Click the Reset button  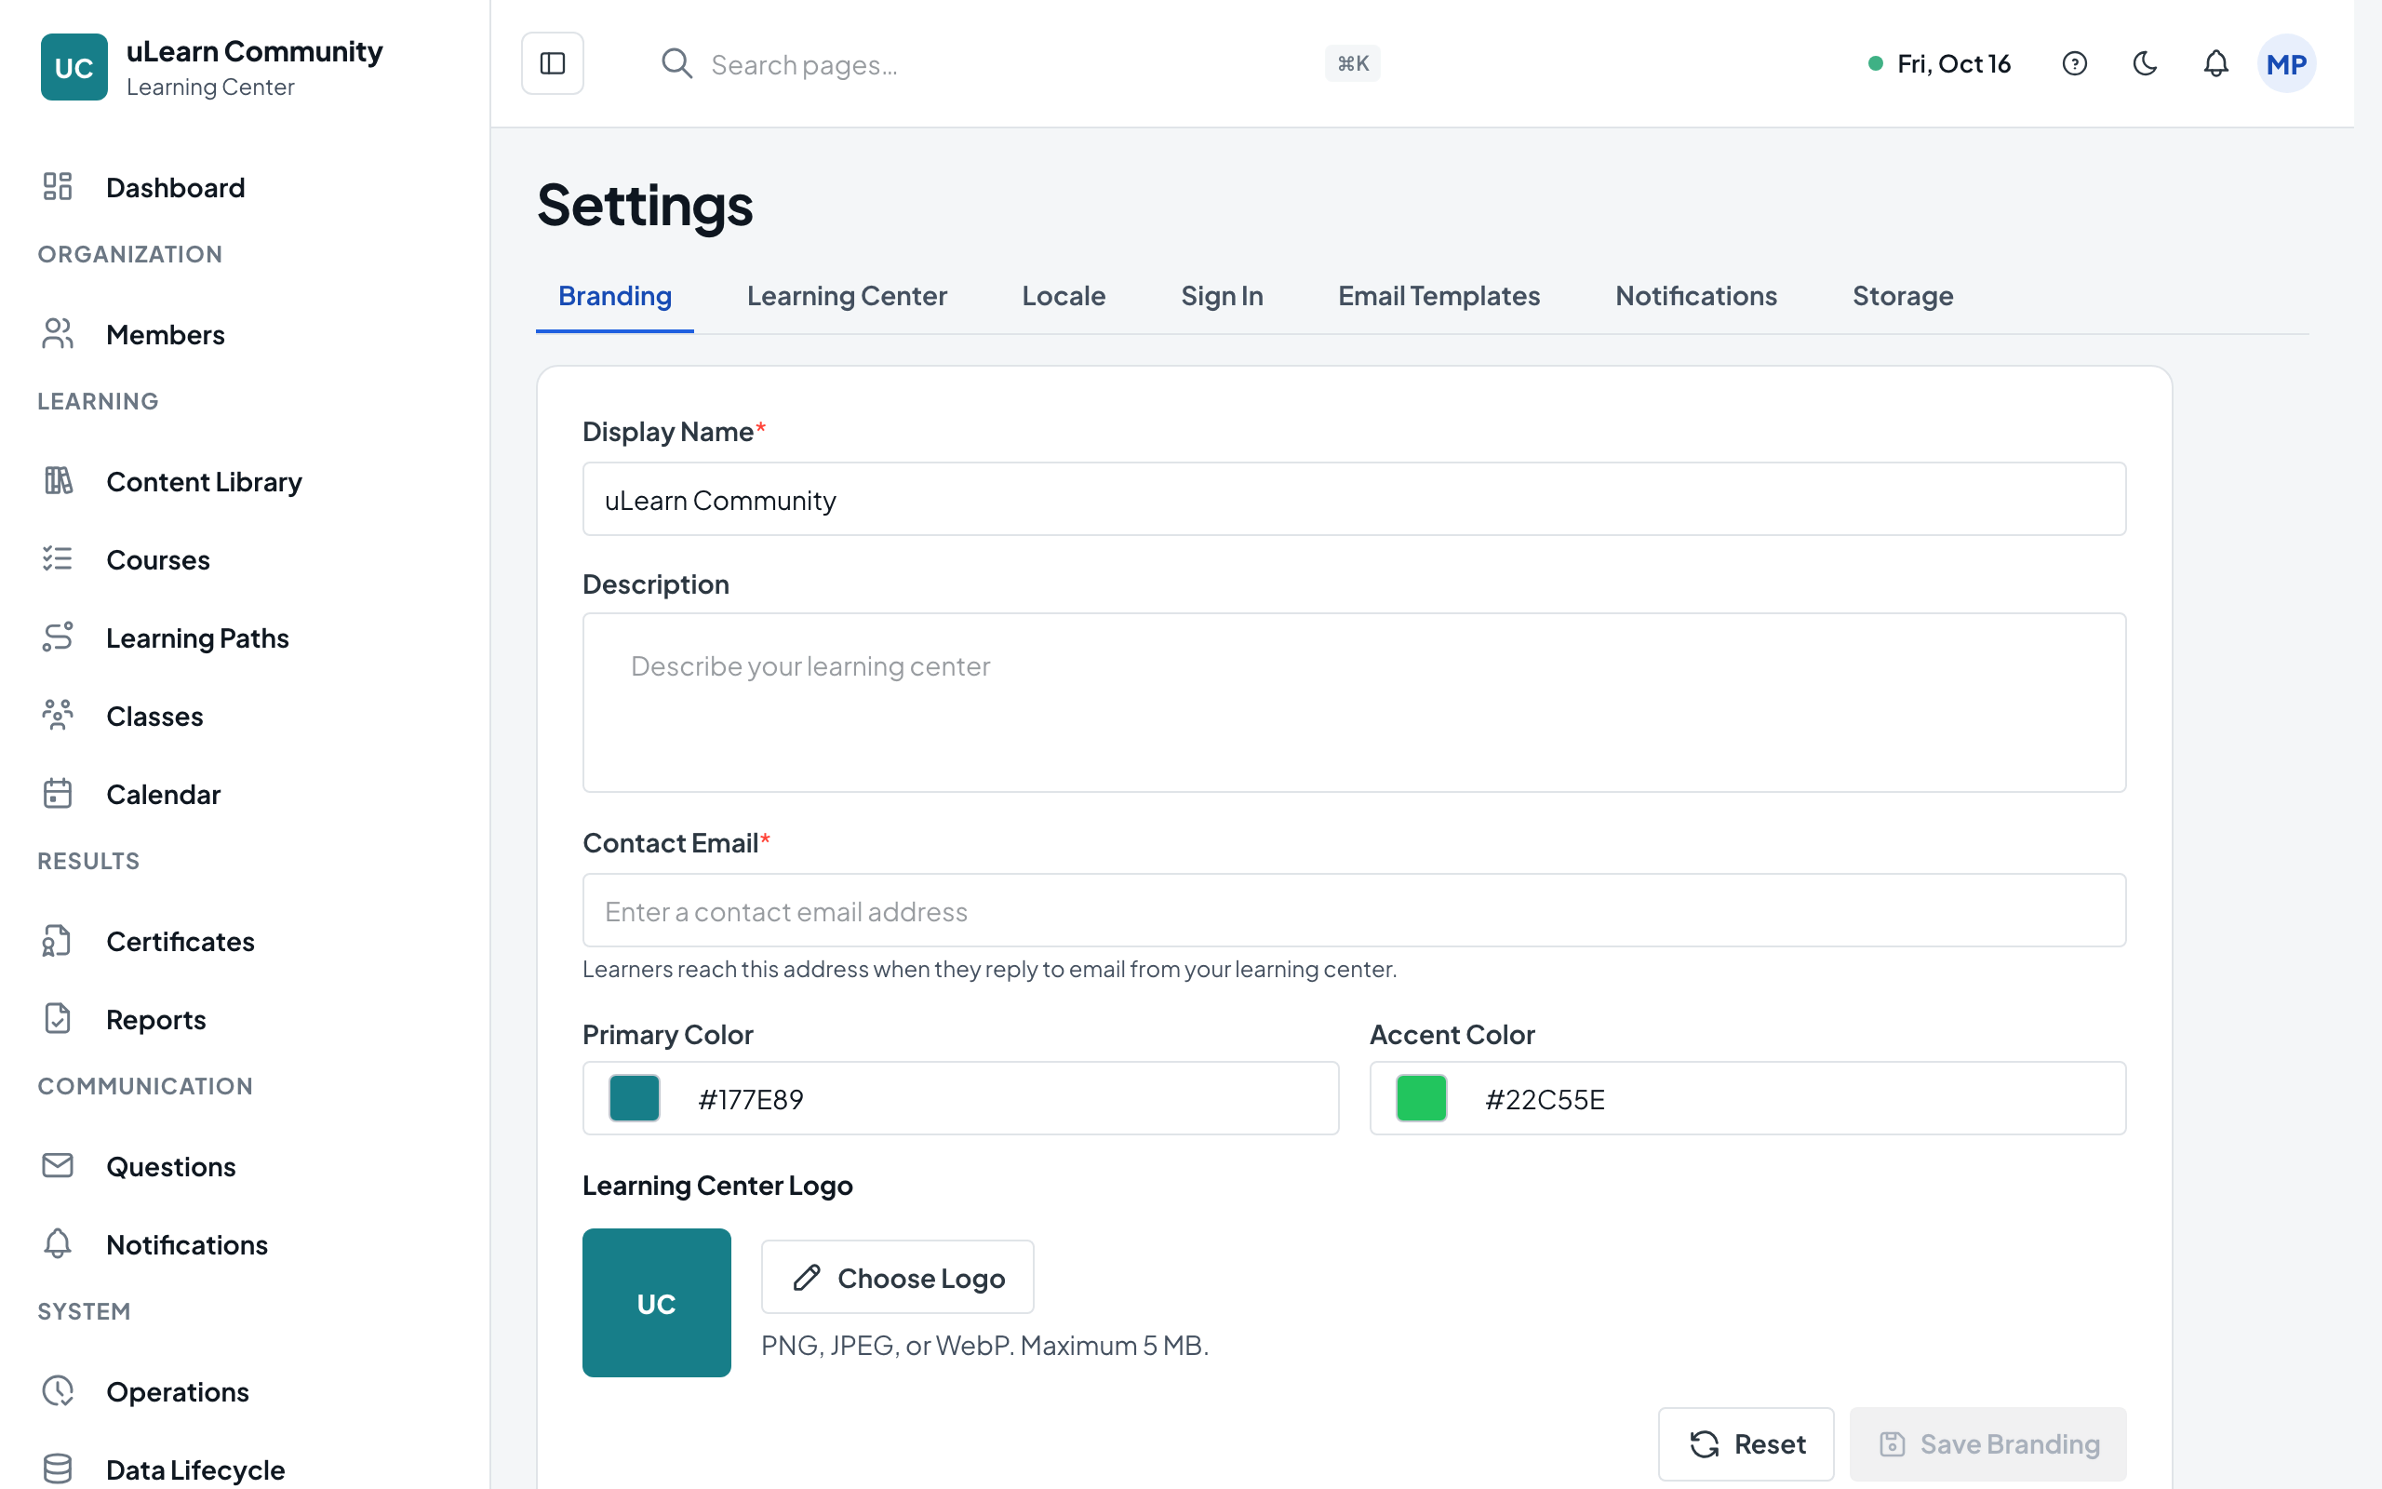point(1746,1443)
